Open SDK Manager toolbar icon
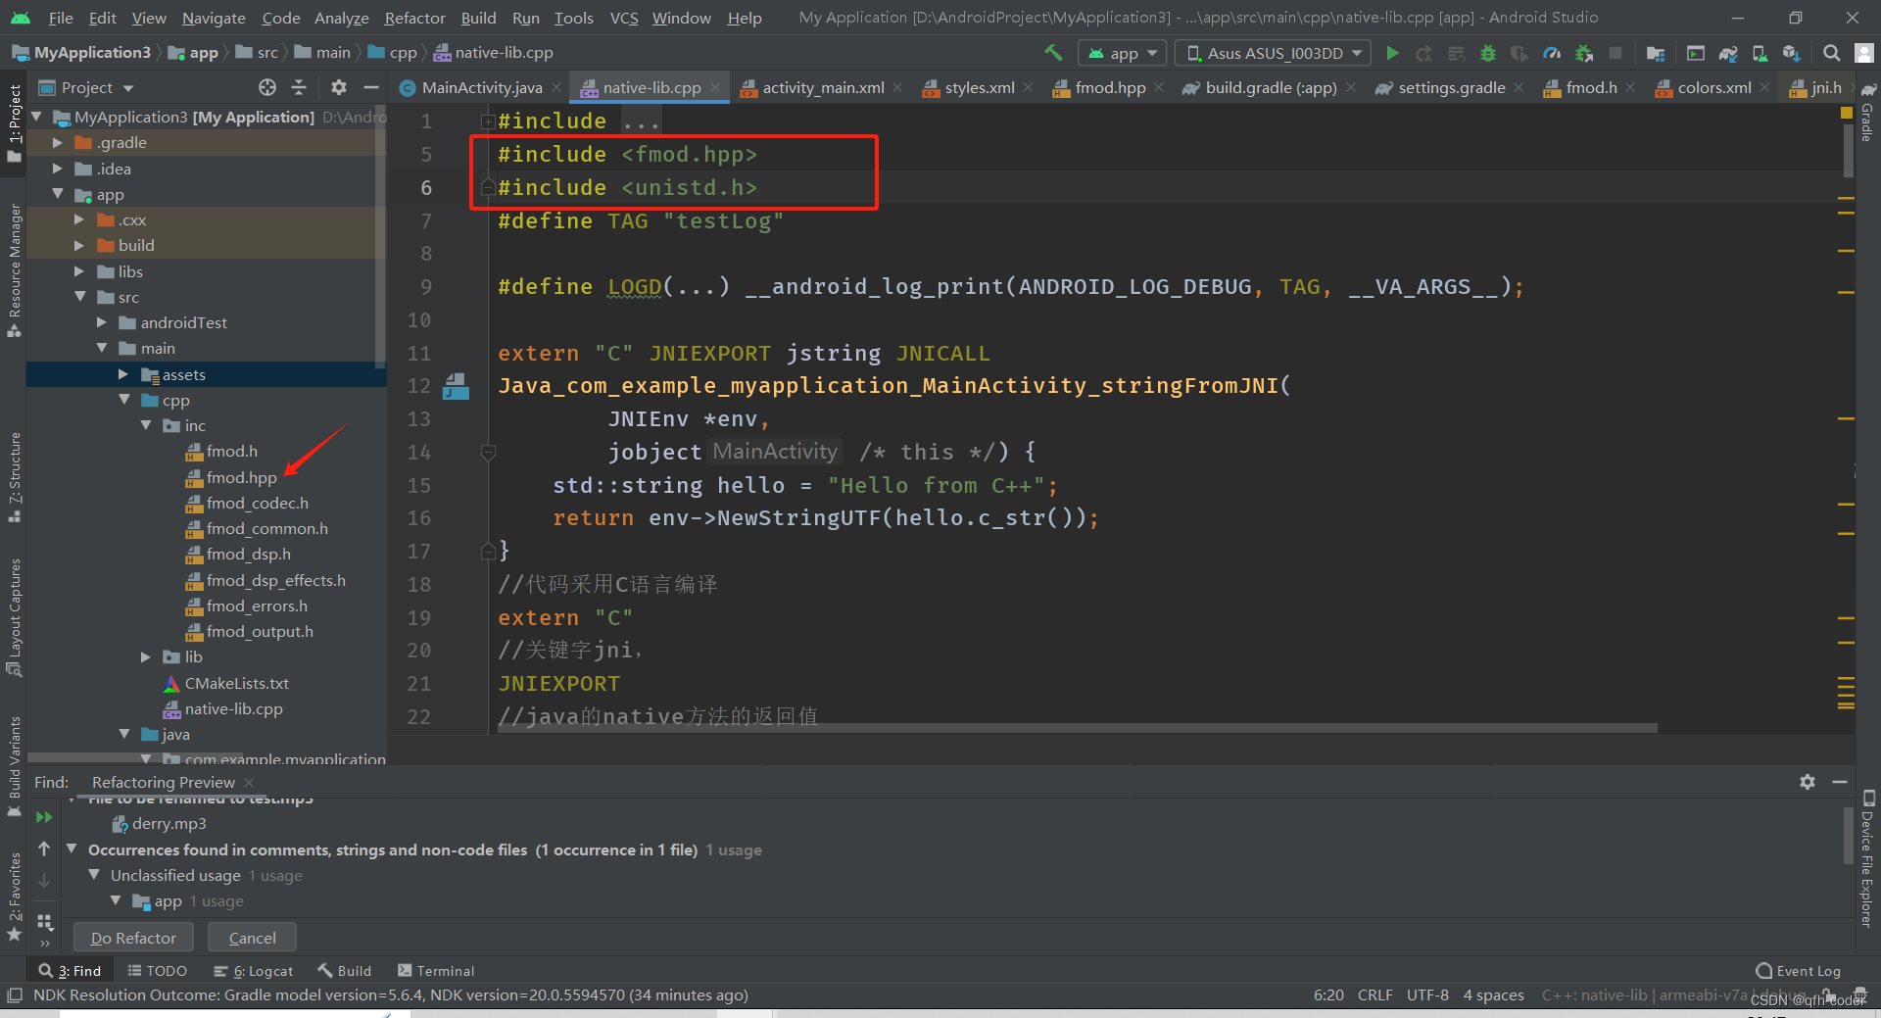Viewport: 1881px width, 1018px height. (x=1791, y=53)
